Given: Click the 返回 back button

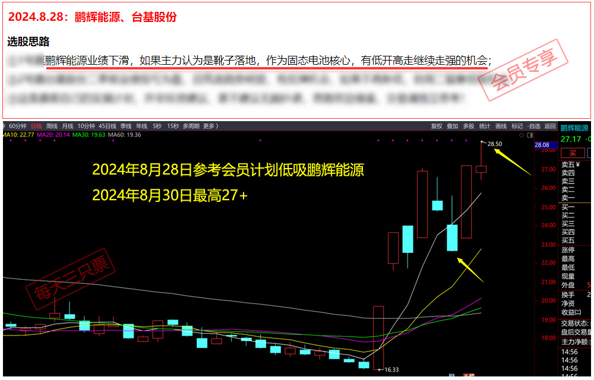Looking at the screenshot, I should click(x=550, y=126).
